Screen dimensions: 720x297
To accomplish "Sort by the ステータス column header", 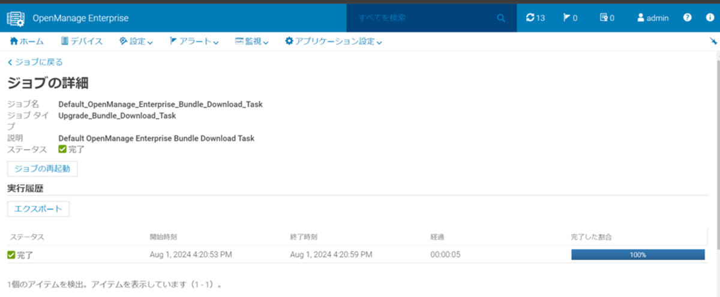I will coord(27,237).
